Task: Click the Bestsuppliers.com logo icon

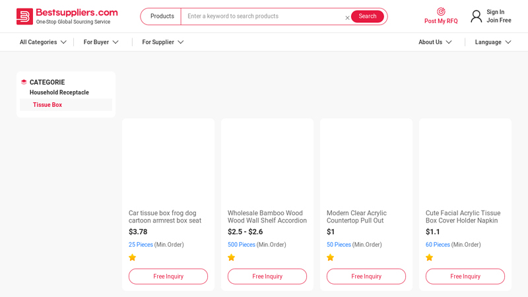Action: tap(24, 16)
